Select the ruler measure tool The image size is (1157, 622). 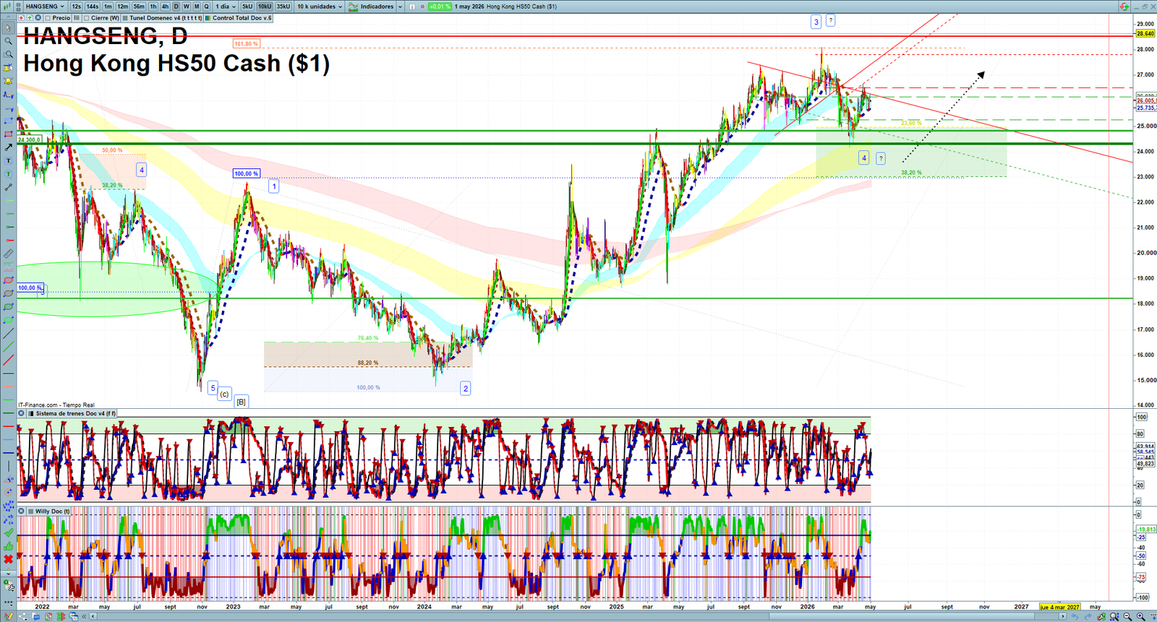(x=9, y=254)
